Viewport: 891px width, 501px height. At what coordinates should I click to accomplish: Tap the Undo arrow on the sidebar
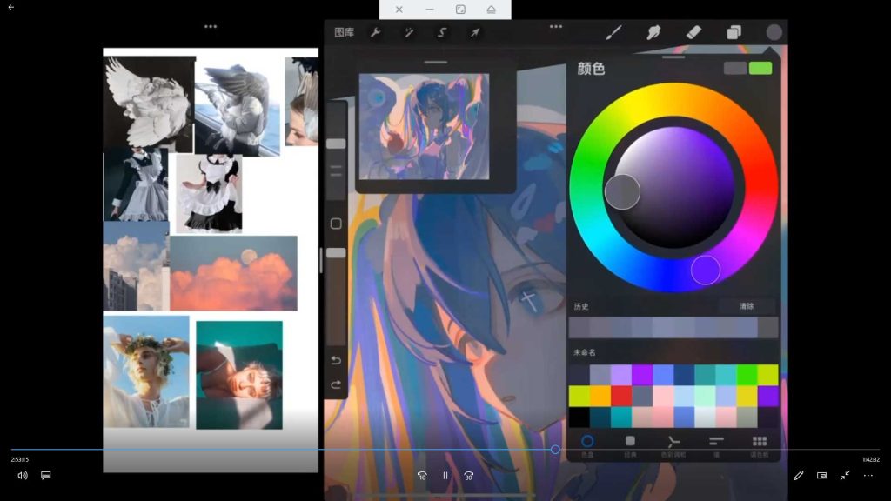click(x=336, y=360)
